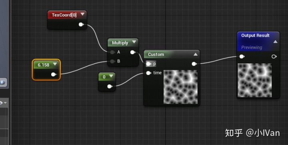Click the Multiply node input pin B
This screenshot has height=145, width=288.
point(112,61)
